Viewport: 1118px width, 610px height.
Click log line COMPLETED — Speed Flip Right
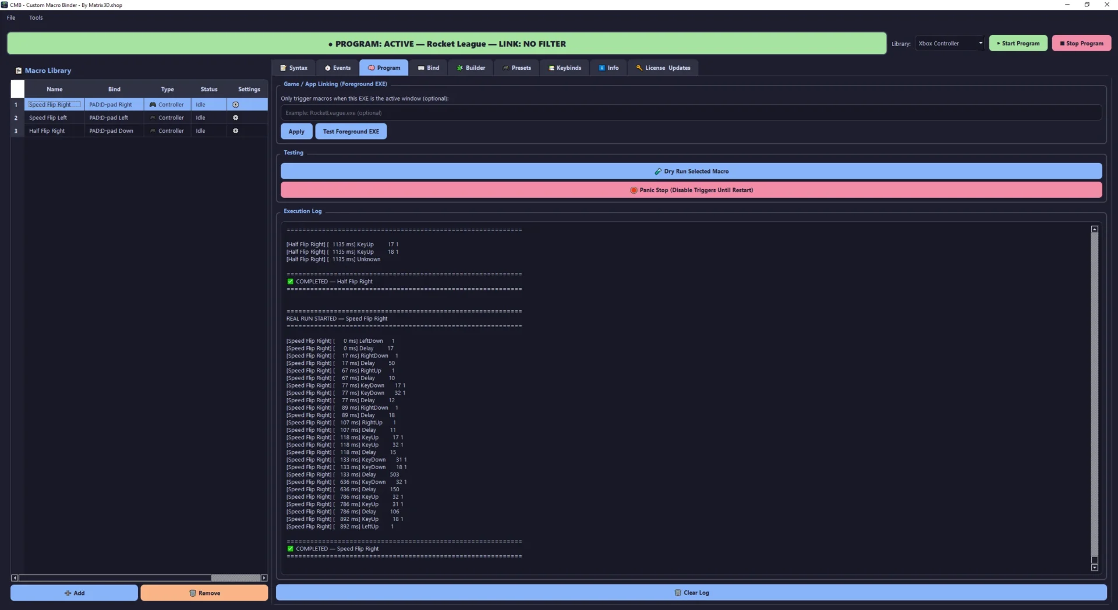[332, 549]
